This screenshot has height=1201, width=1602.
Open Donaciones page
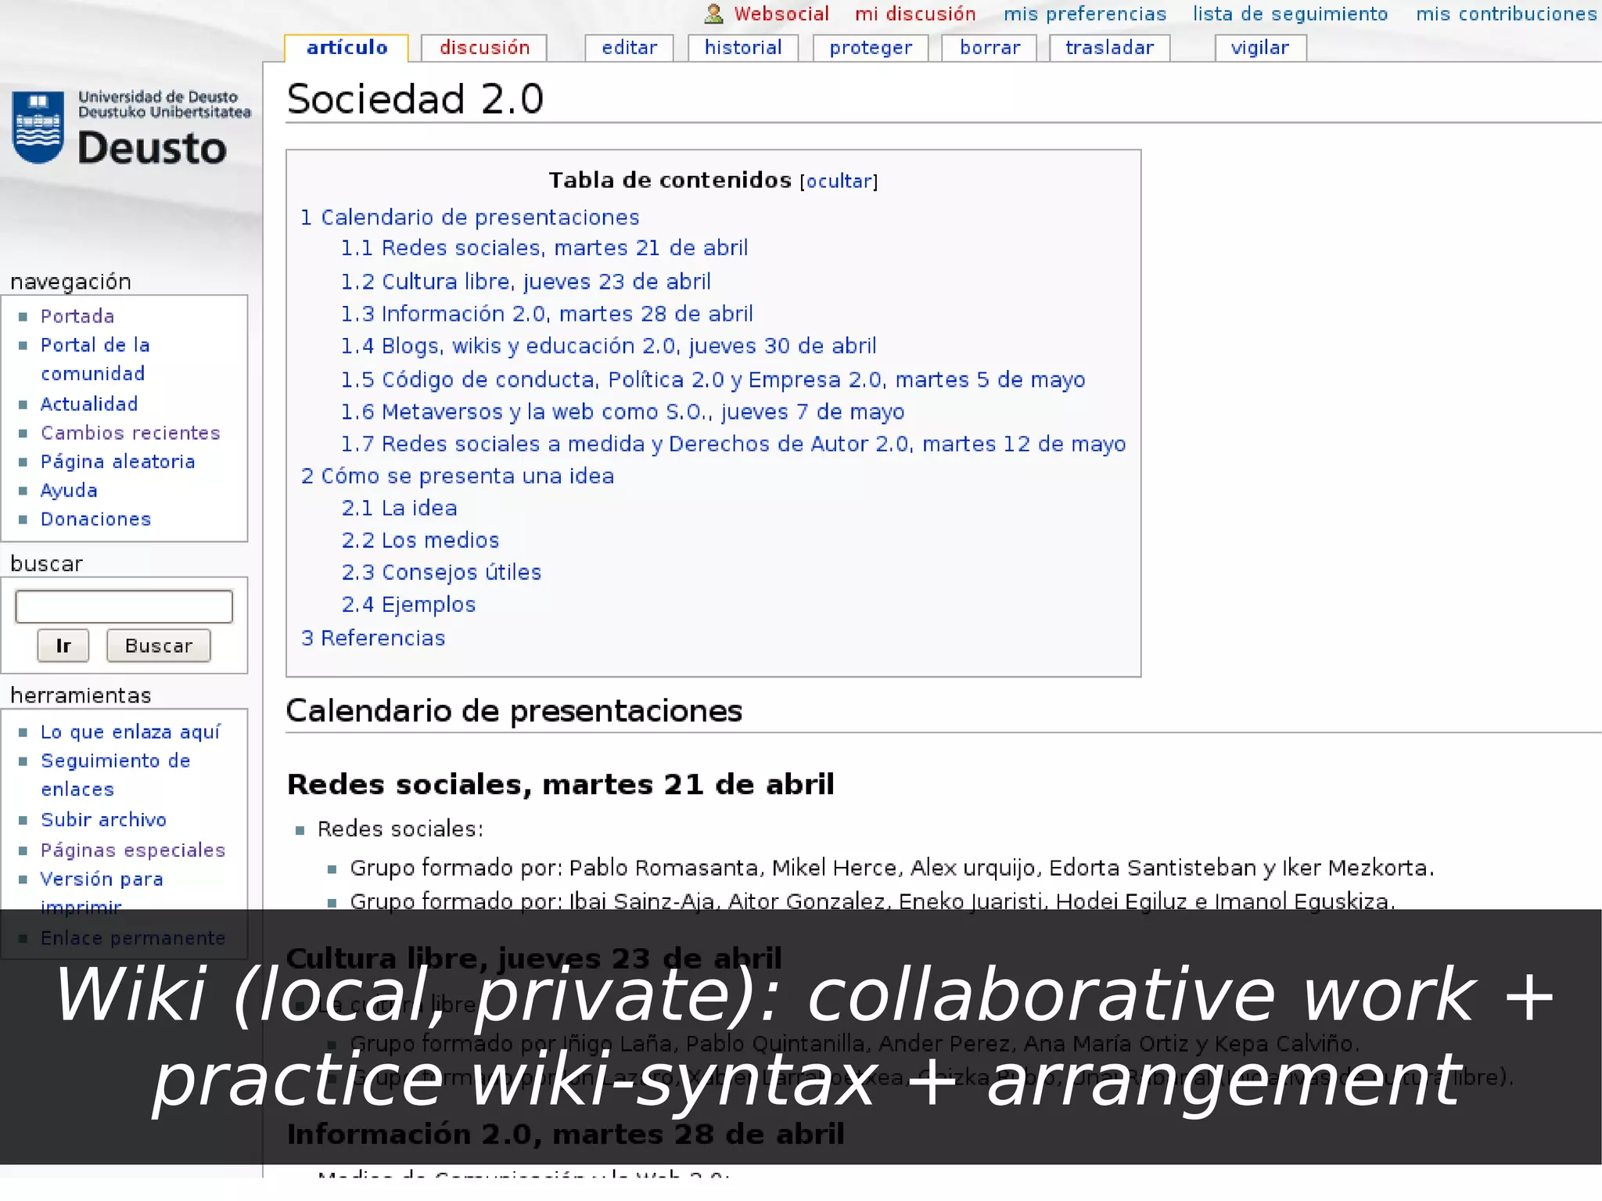pyautogui.click(x=95, y=520)
